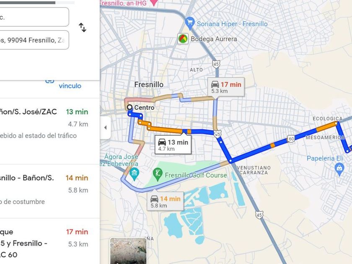
Task: Click the 13 min route callout on map
Action: pos(173,145)
